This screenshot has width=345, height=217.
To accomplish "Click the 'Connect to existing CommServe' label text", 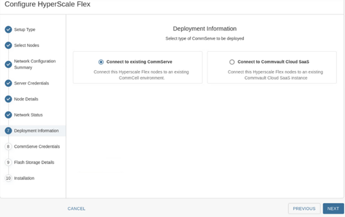I will (x=139, y=62).
